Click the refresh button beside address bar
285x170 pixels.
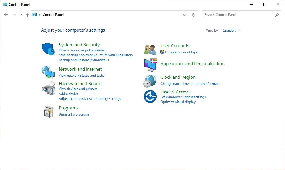[194, 15]
